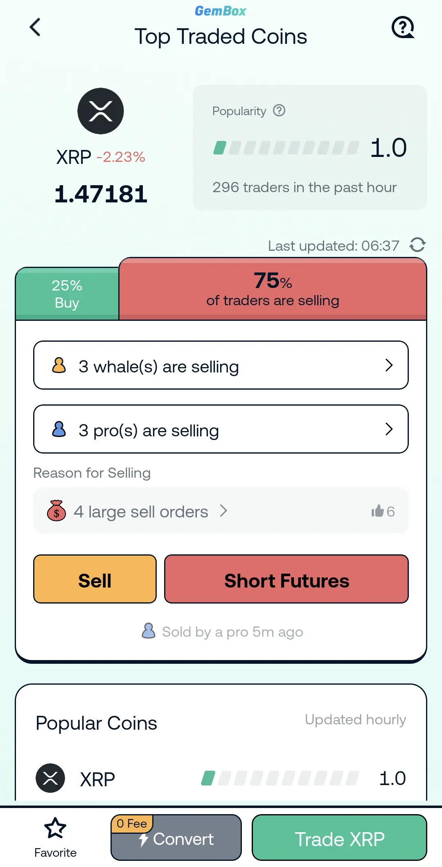This screenshot has width=442, height=867.
Task: Tap the green Trade XRP button
Action: [339, 837]
